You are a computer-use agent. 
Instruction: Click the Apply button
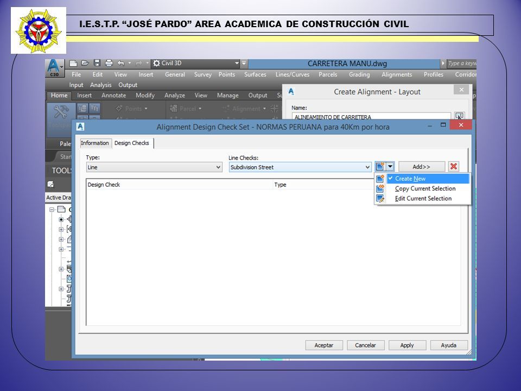point(407,345)
